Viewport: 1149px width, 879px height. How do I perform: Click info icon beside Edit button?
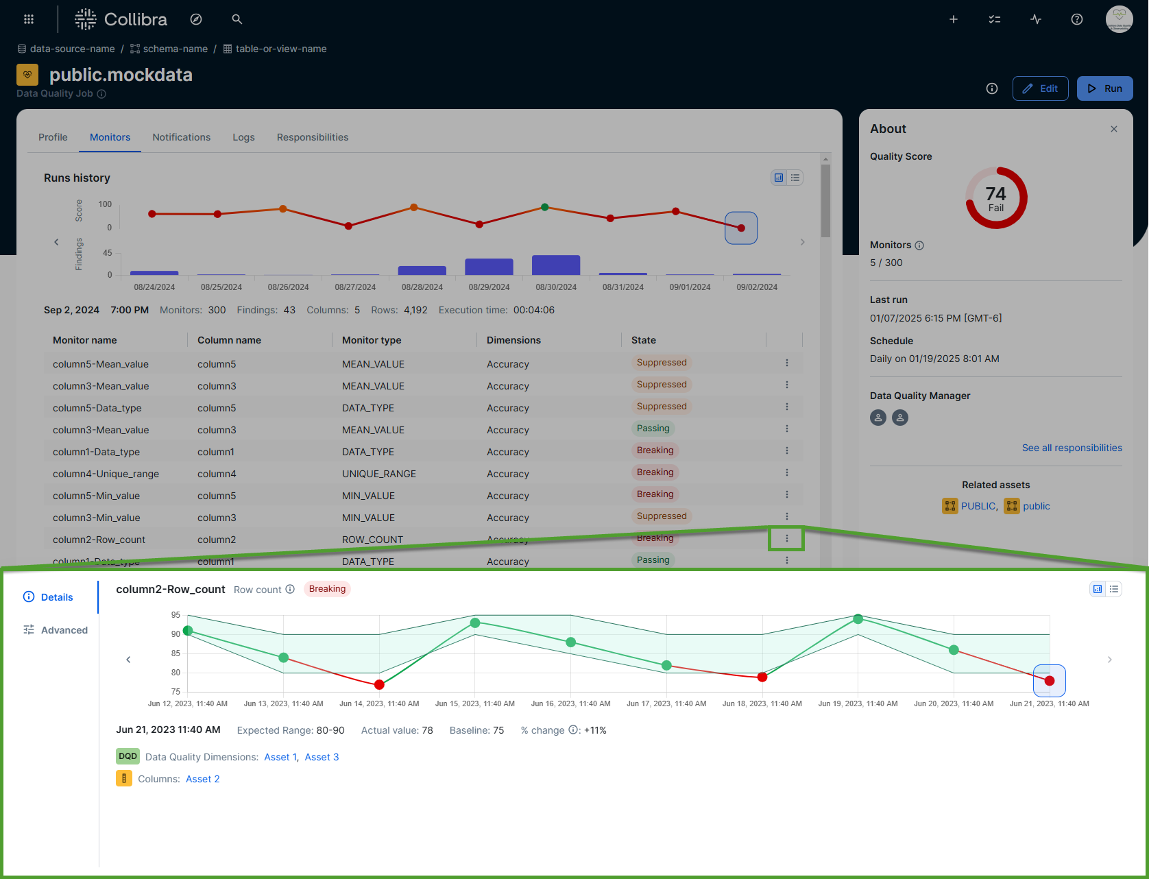[991, 88]
